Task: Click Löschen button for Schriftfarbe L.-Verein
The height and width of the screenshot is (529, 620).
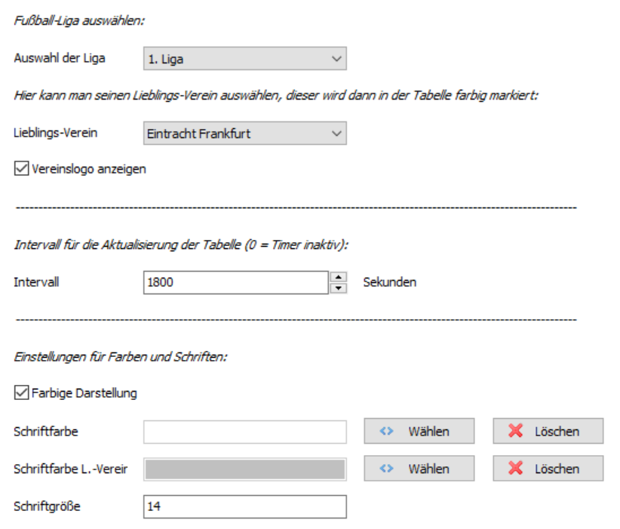Action: coord(548,469)
